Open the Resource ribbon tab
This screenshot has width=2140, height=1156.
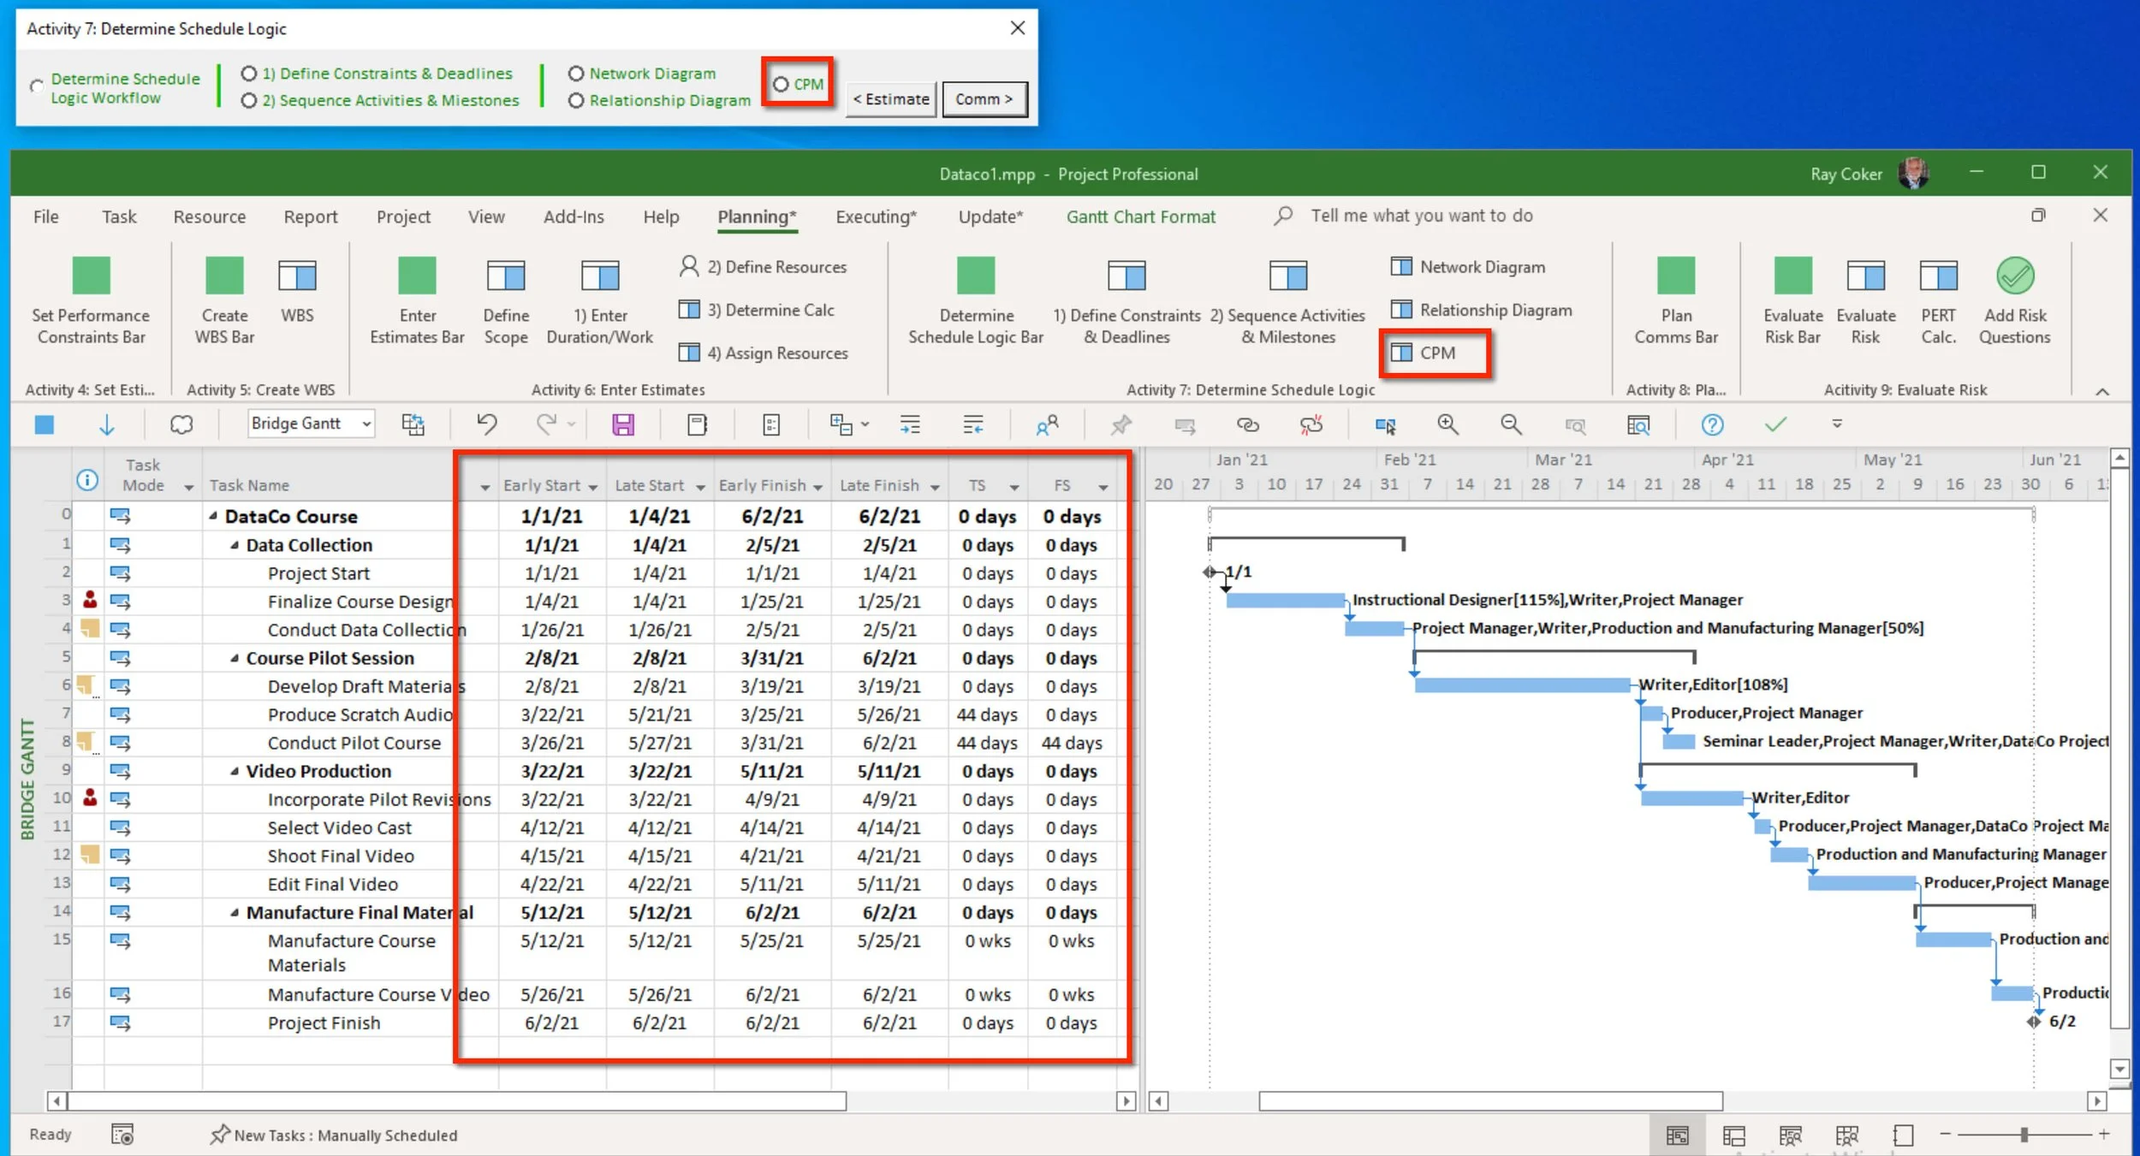point(209,216)
